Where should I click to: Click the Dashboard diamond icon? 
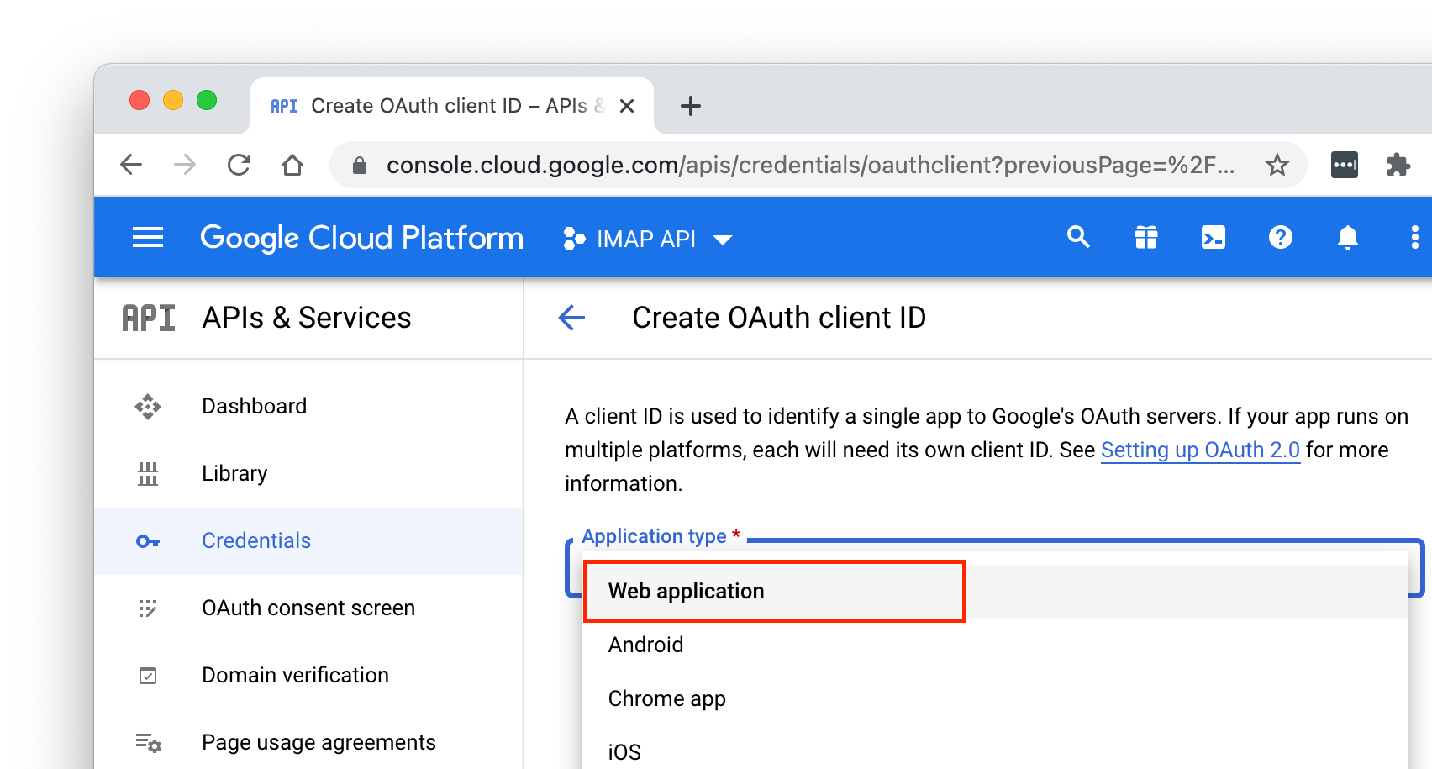[x=148, y=407]
